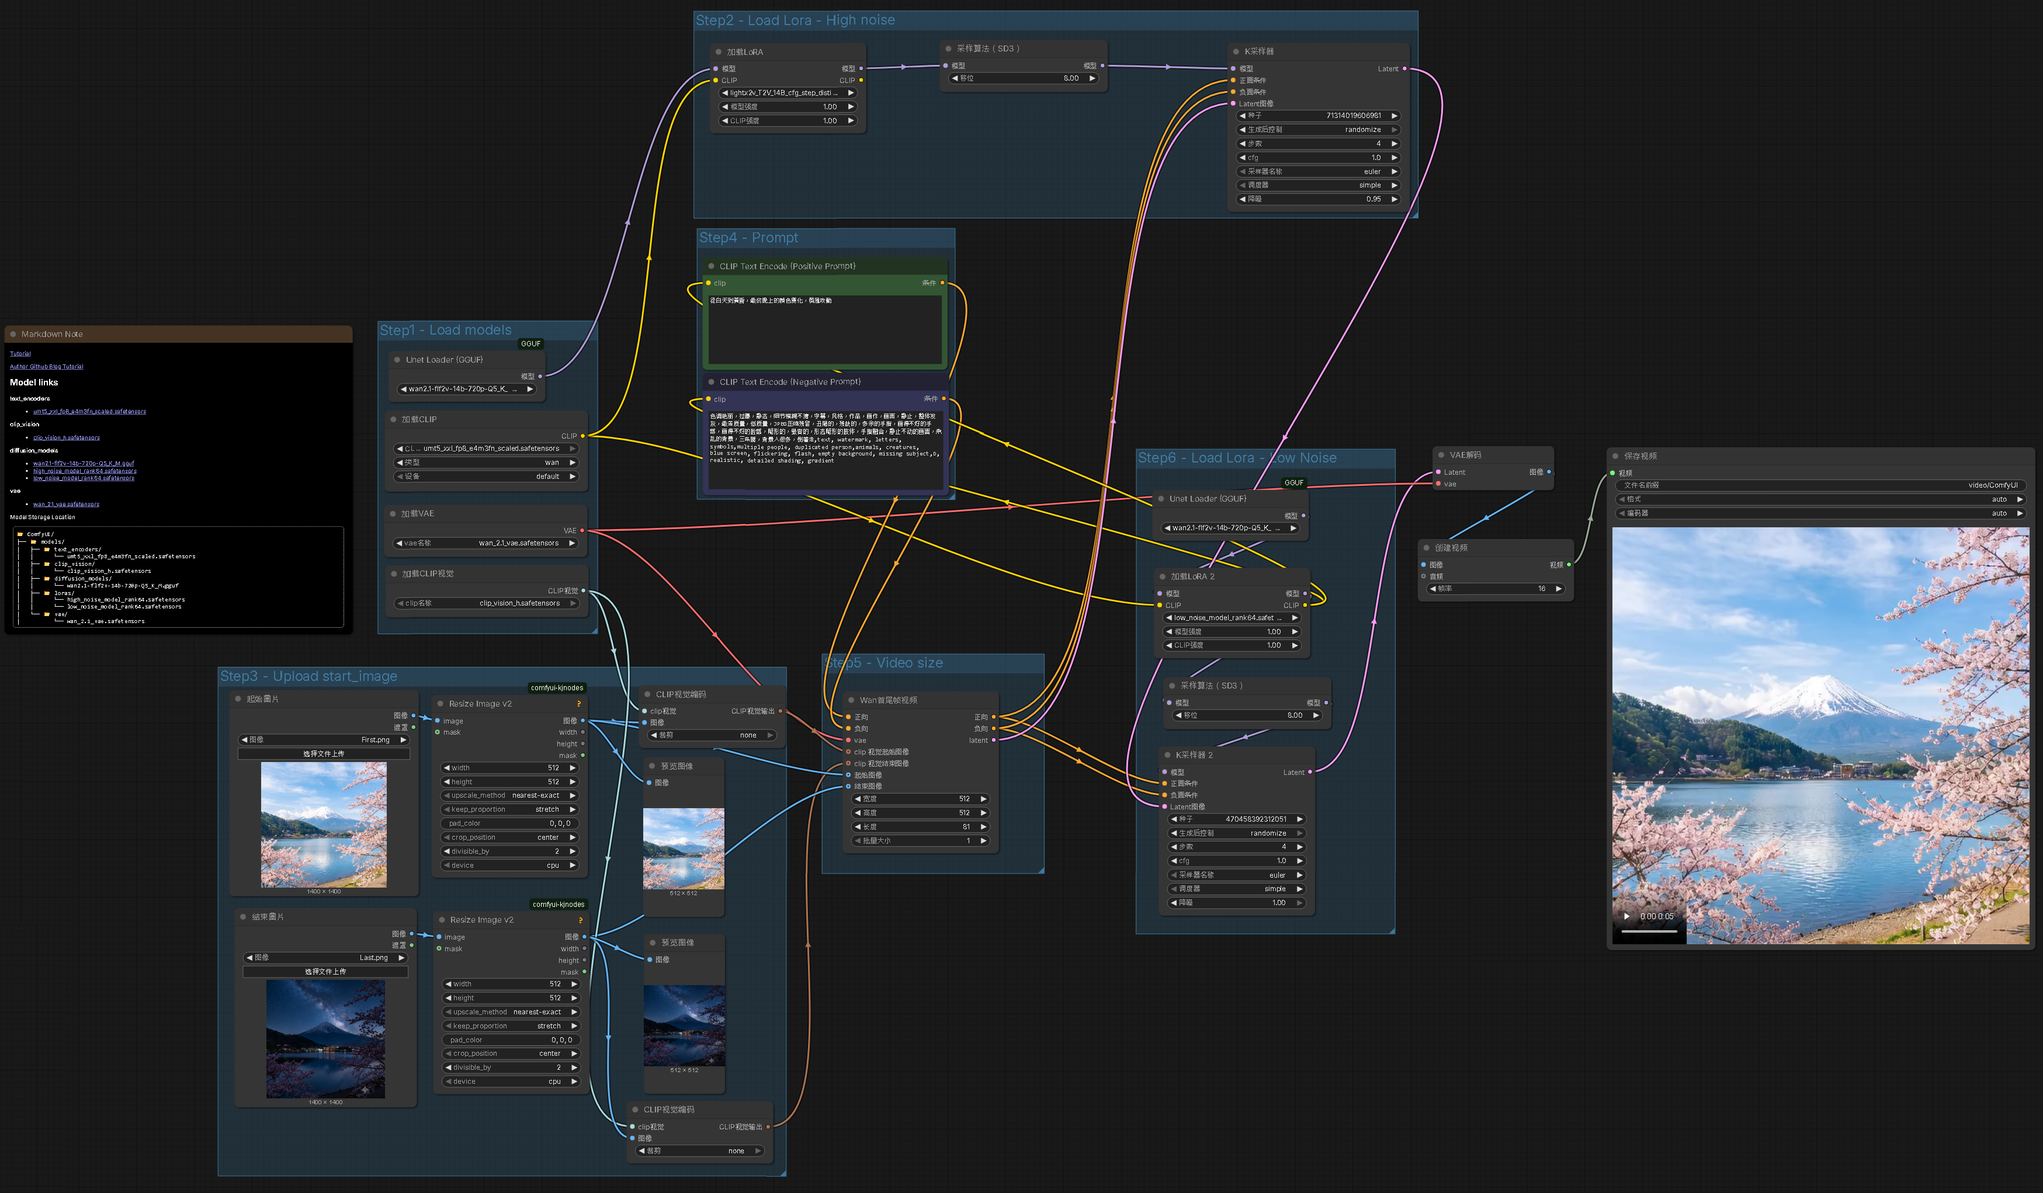This screenshot has width=2043, height=1193.
Task: Open lightx2v_T2V_14B LoRA selector
Action: click(x=788, y=93)
